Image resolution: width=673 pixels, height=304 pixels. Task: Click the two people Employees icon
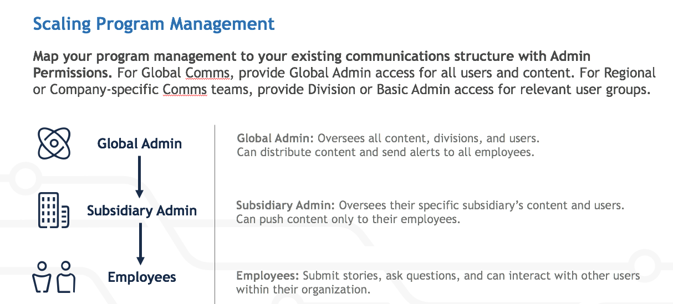pos(54,277)
